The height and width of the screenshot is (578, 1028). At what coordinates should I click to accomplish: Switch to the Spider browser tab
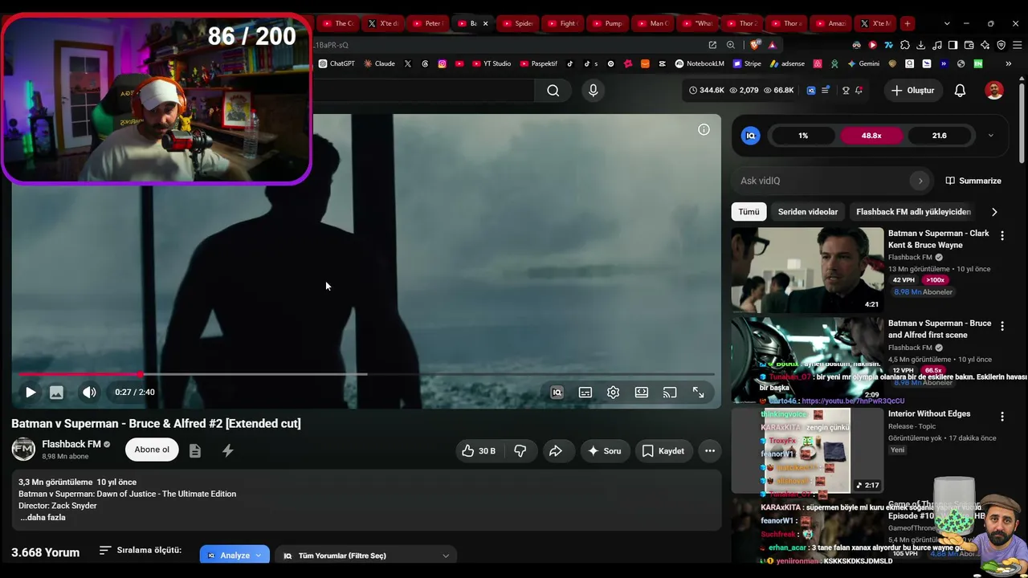click(518, 23)
